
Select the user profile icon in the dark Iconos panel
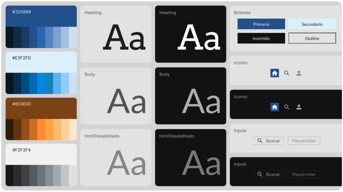pos(299,107)
